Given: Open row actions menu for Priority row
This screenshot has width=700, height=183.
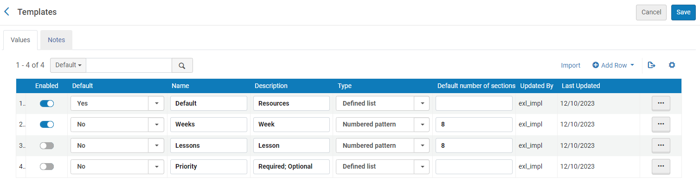Looking at the screenshot, I should click(661, 166).
